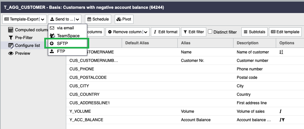
Task: Click sort Z-A icon in Name row
Action: pyautogui.click(x=281, y=52)
